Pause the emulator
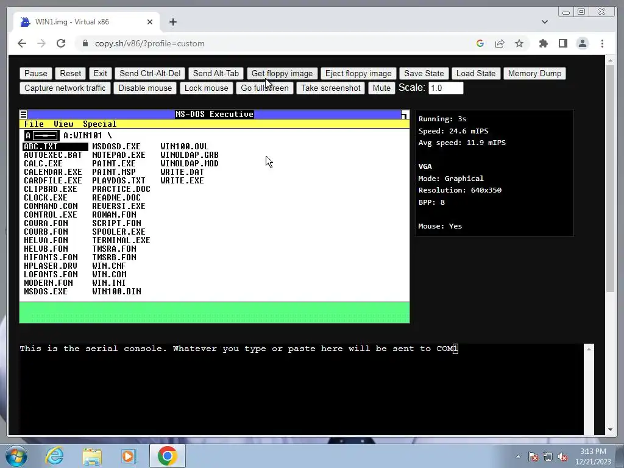624x468 pixels. tap(36, 73)
